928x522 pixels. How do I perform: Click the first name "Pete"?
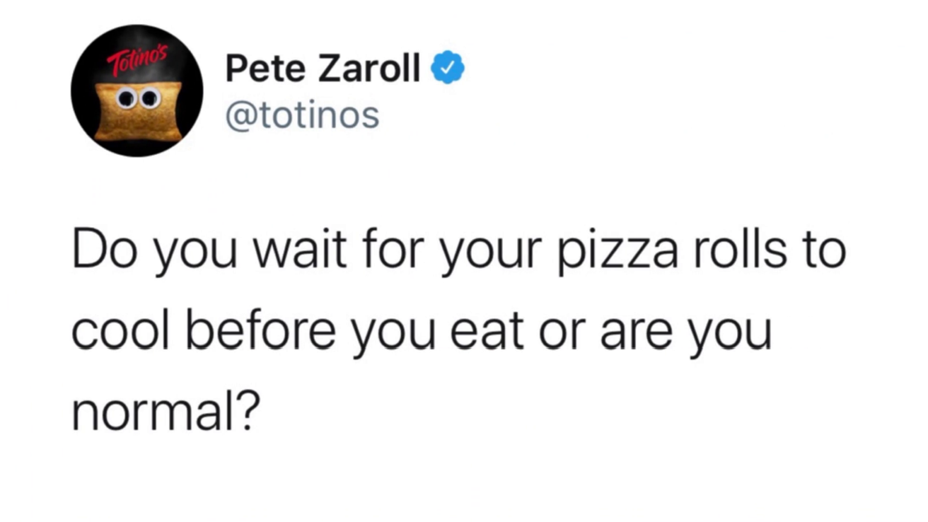pyautogui.click(x=265, y=68)
